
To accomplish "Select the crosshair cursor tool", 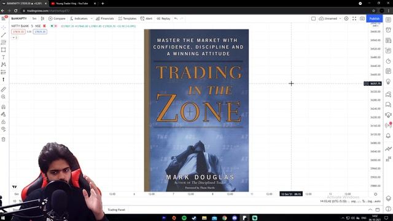I will pos(4,27).
